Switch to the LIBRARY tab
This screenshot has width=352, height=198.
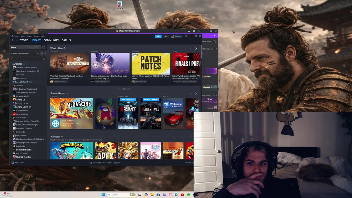[36, 40]
